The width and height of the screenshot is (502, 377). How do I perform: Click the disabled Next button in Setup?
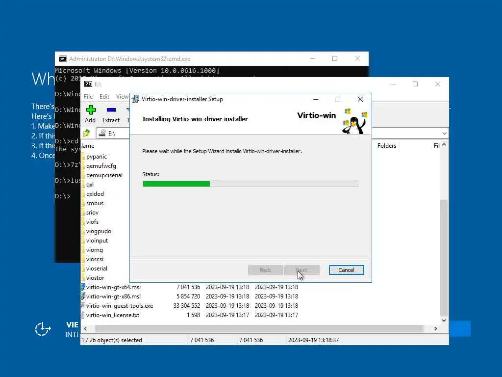coord(301,270)
